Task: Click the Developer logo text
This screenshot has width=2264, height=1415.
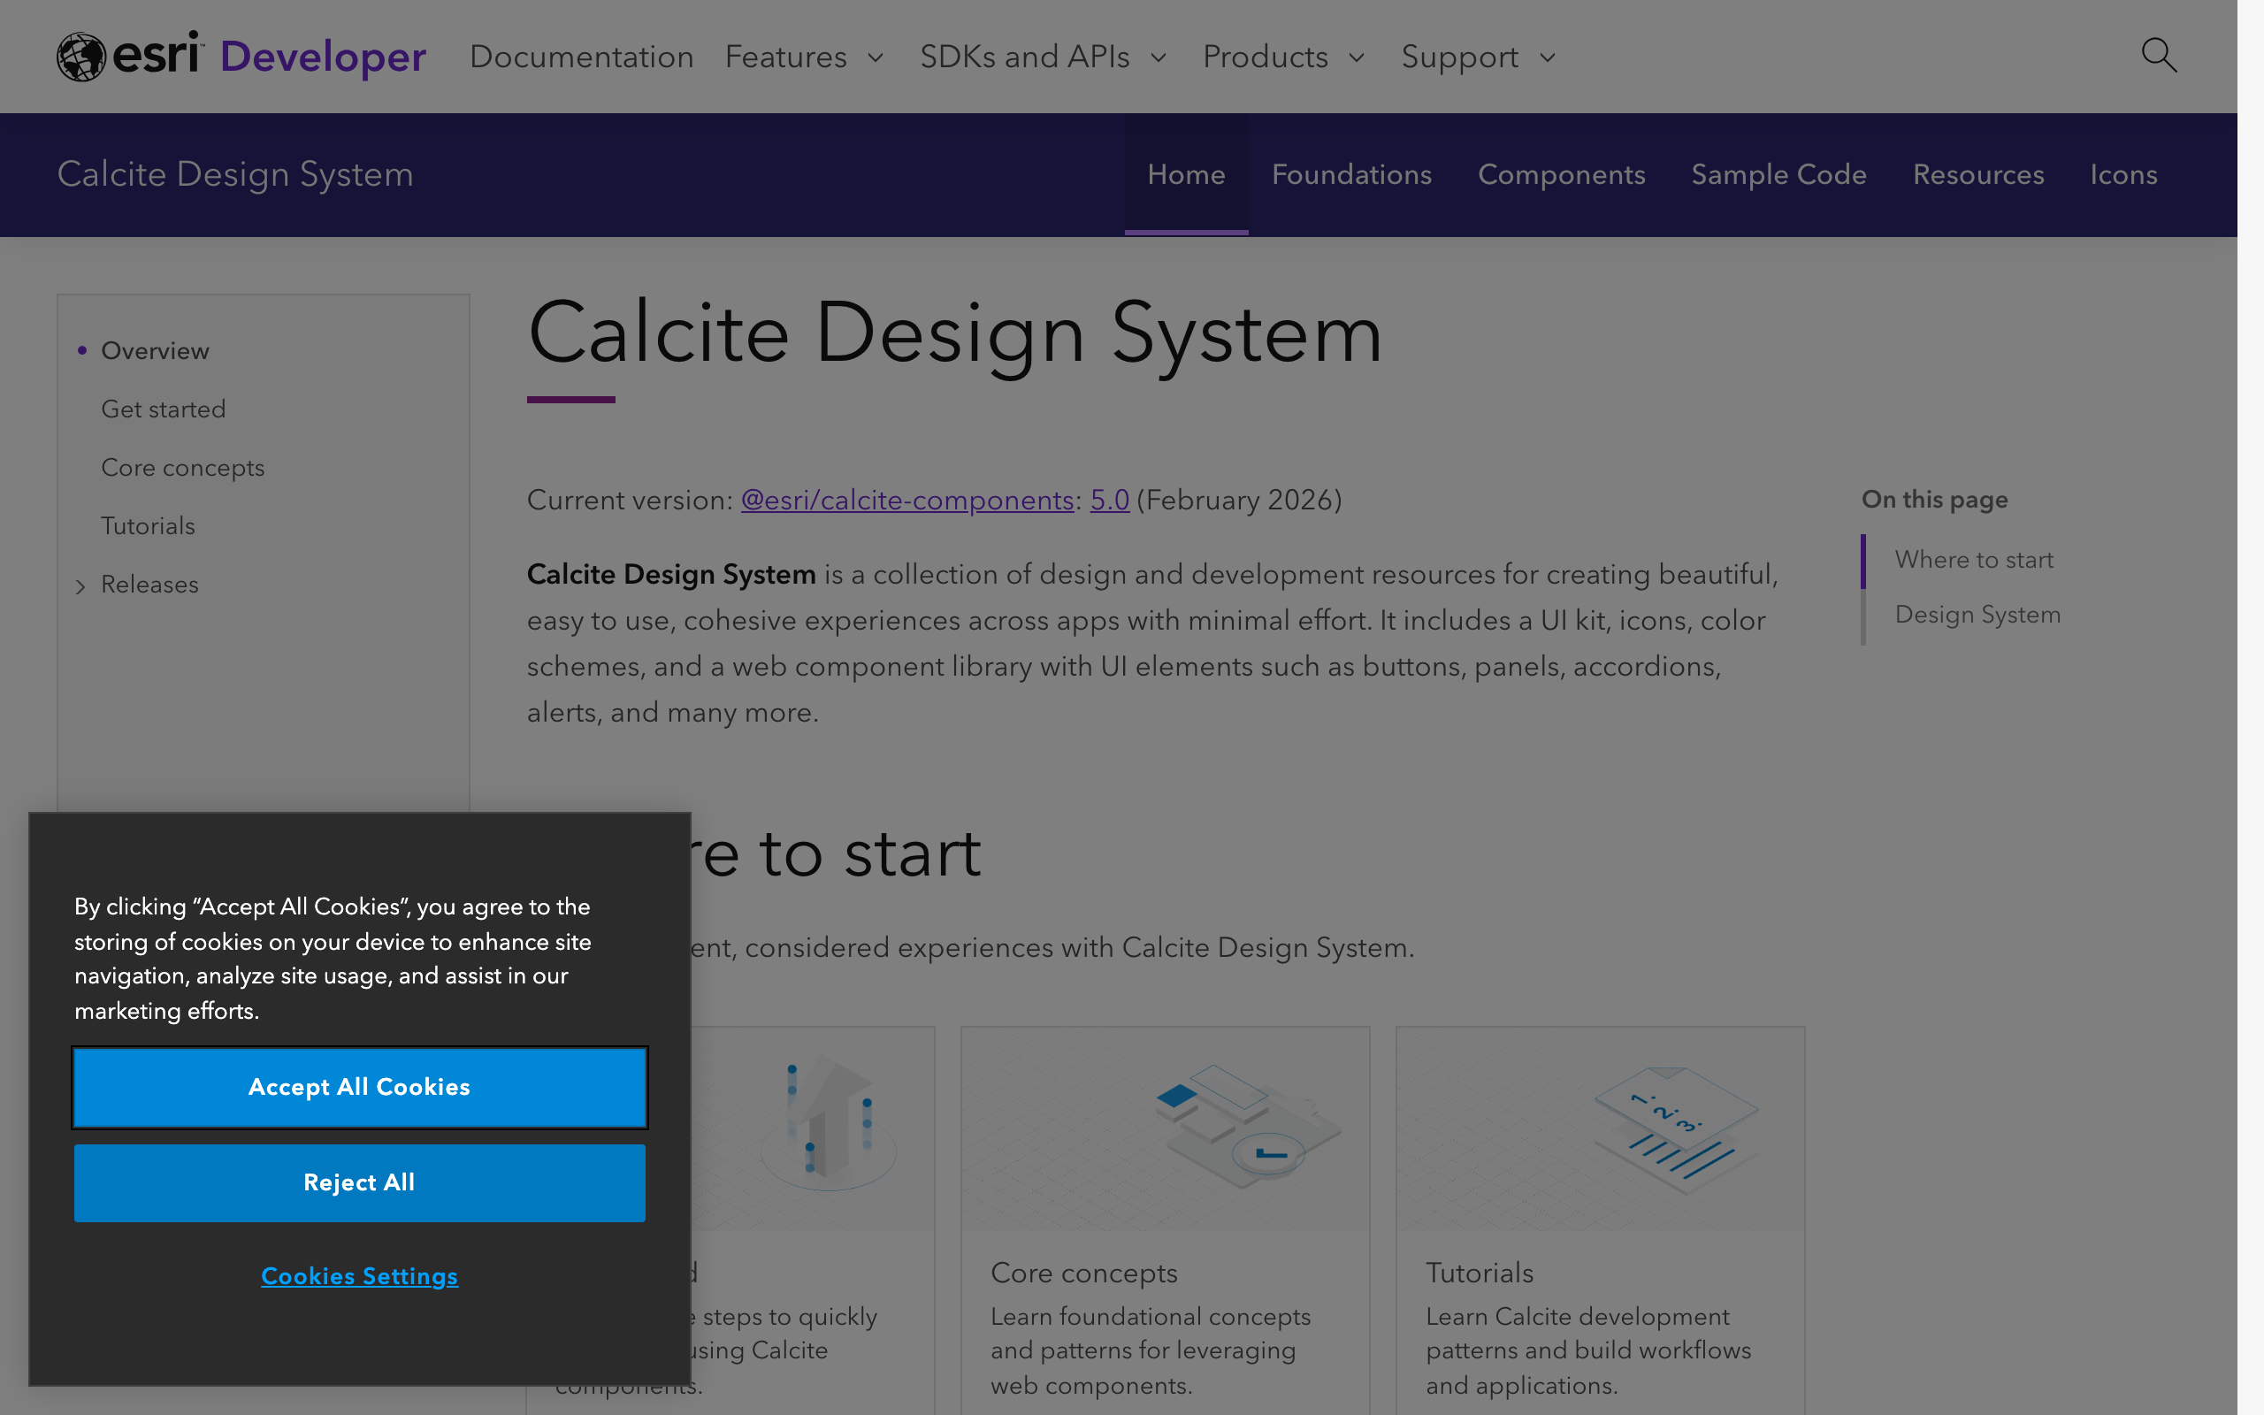Action: 323,57
